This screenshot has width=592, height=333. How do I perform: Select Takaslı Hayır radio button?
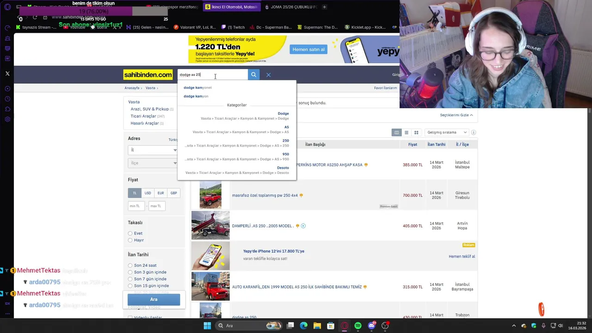pyautogui.click(x=130, y=240)
